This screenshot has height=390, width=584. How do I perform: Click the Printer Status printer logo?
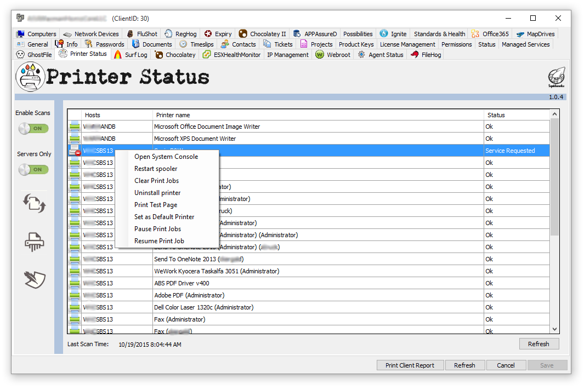pyautogui.click(x=30, y=77)
